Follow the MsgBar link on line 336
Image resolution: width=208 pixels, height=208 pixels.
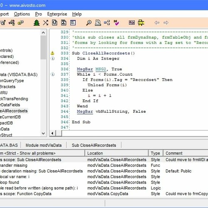click(85, 69)
